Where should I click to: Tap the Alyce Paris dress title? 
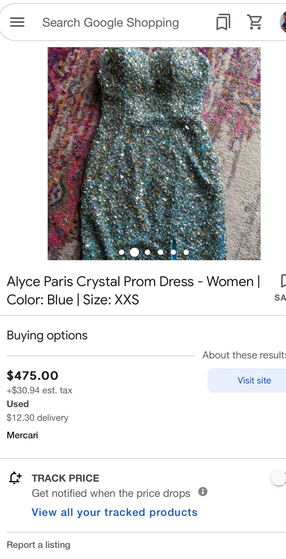pyautogui.click(x=133, y=290)
